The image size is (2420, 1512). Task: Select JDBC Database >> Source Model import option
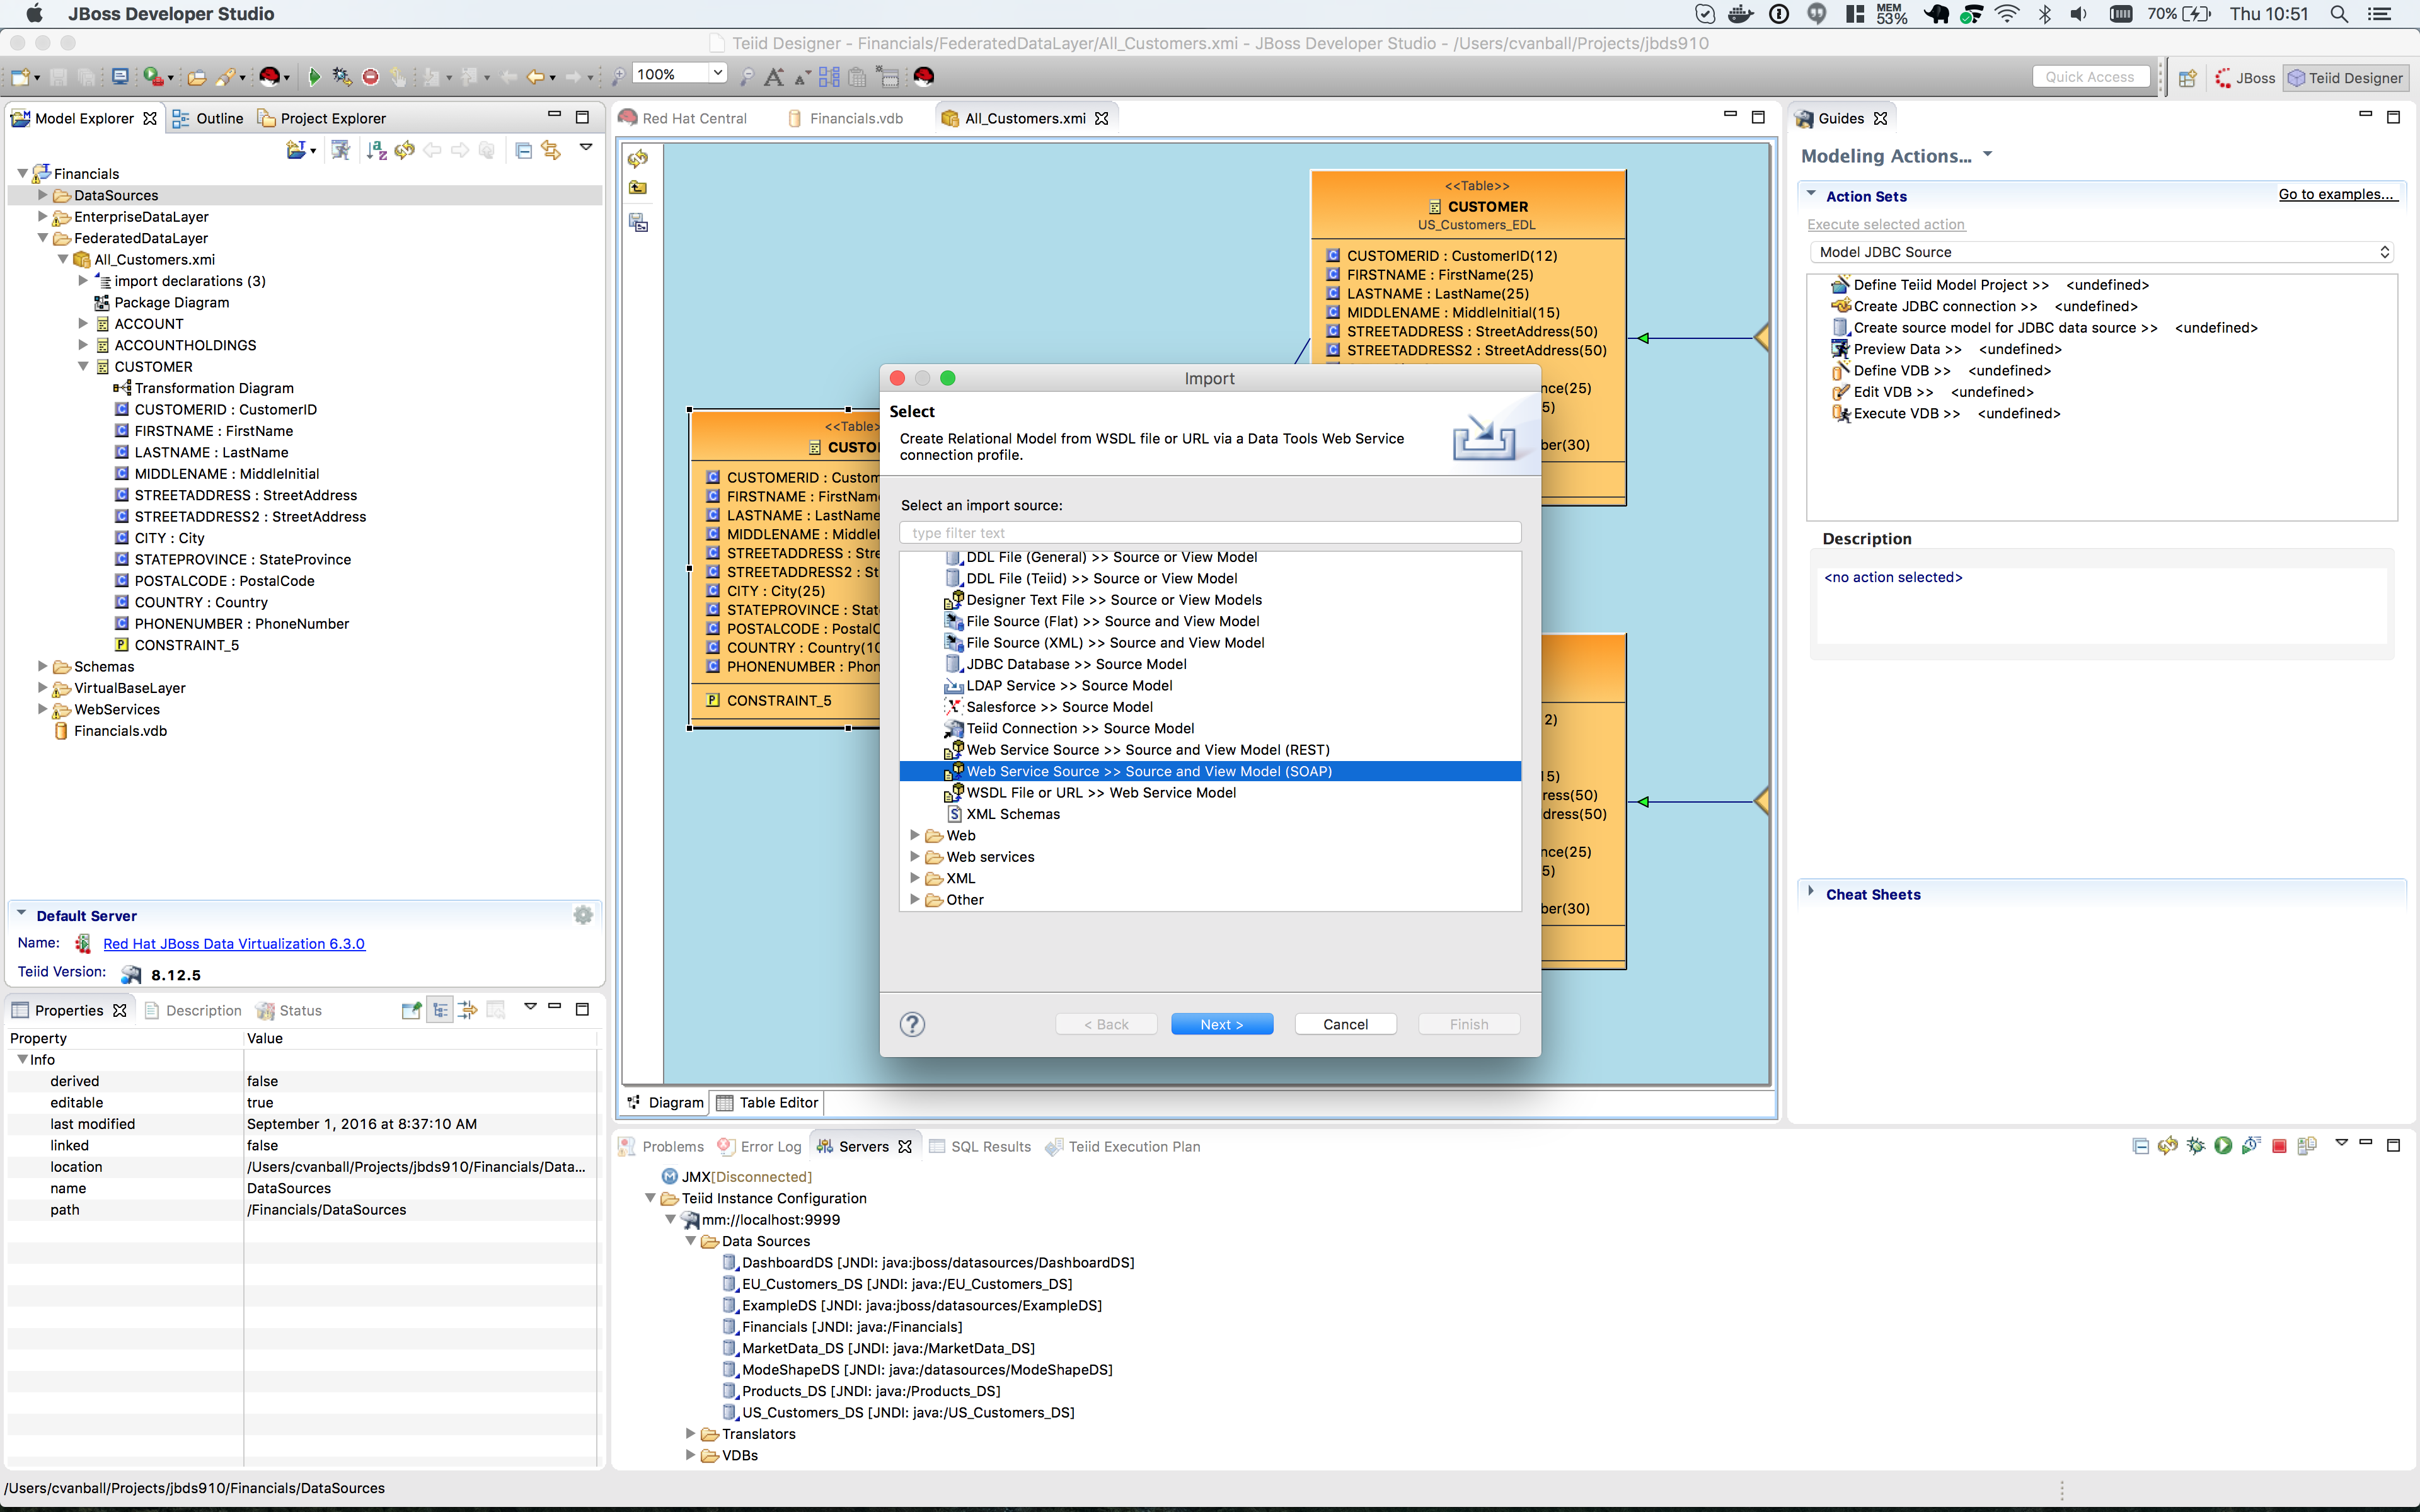[1076, 664]
